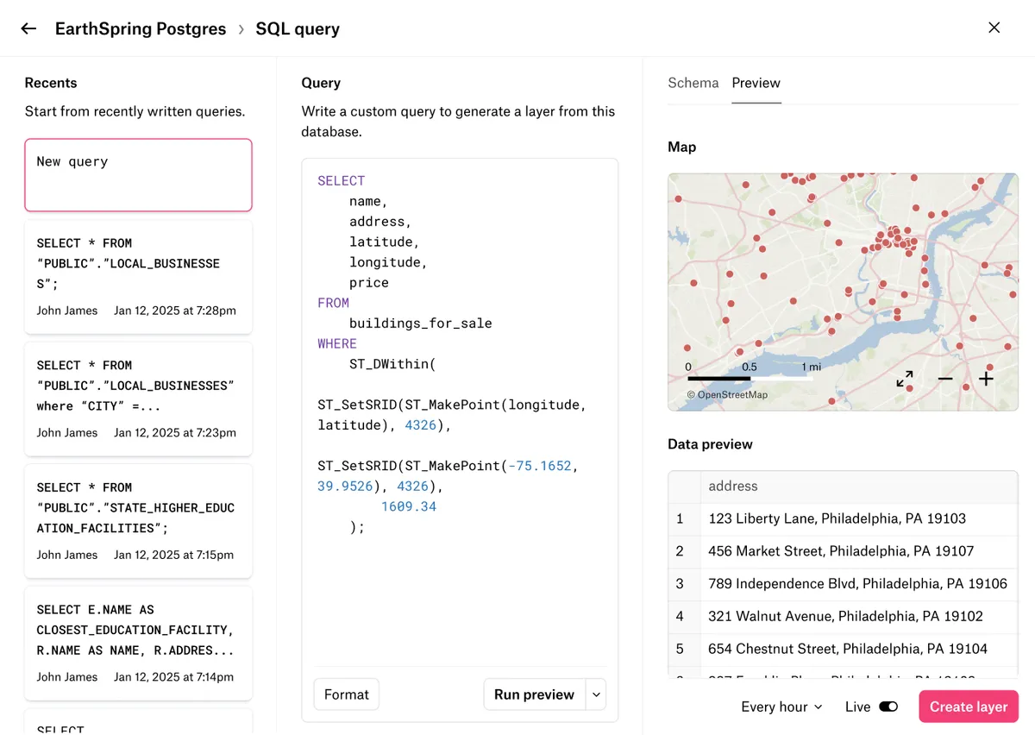Open the Run preview options arrow
Screen dimensions: 1035x735
[596, 694]
